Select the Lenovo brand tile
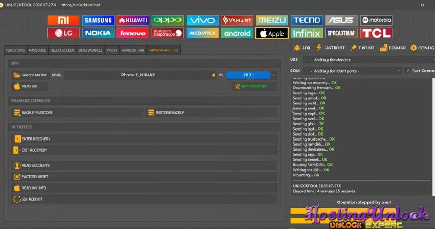 (132, 33)
